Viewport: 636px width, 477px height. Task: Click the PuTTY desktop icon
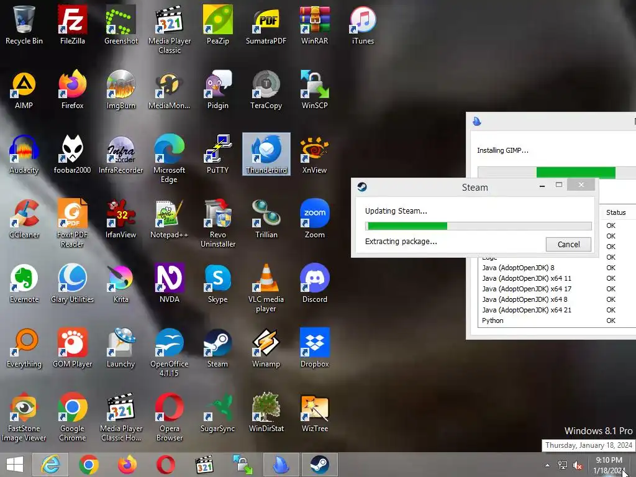pos(218,155)
